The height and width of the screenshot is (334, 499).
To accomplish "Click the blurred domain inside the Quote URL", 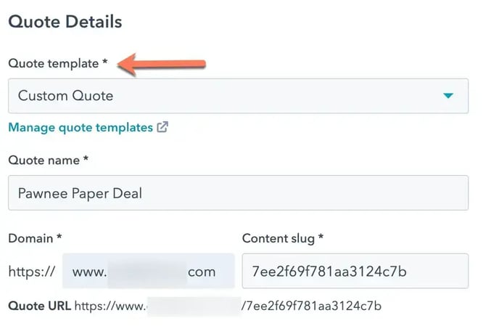I will pyautogui.click(x=194, y=306).
